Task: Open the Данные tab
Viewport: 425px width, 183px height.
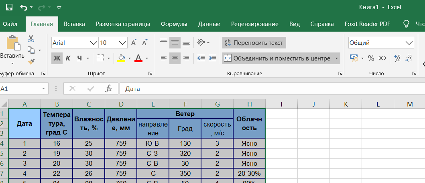Action: coord(209,24)
